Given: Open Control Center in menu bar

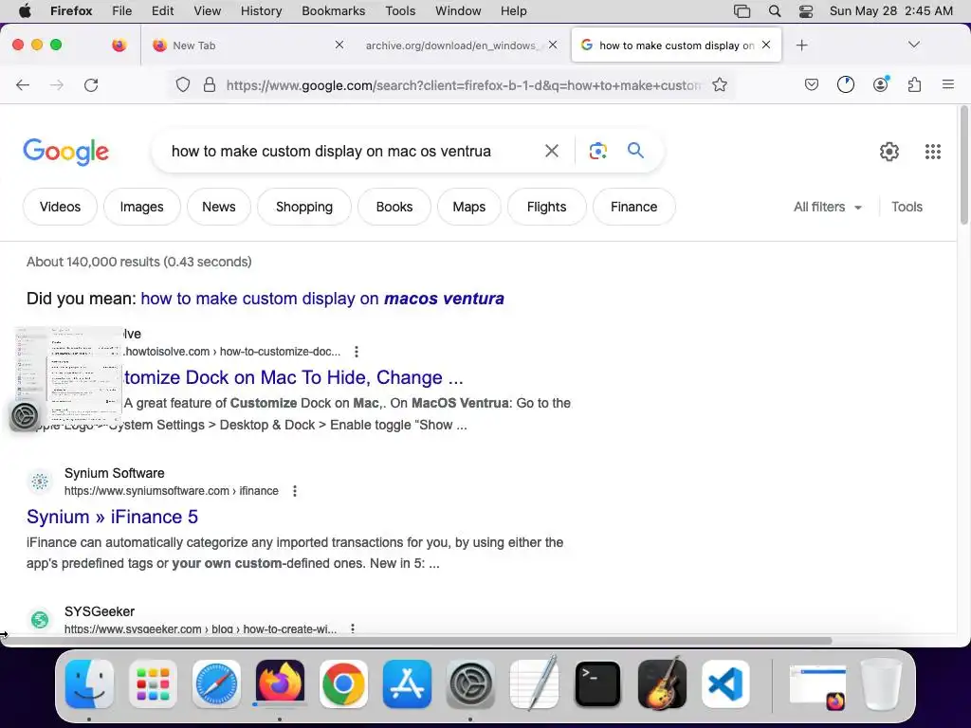Looking at the screenshot, I should click(806, 10).
